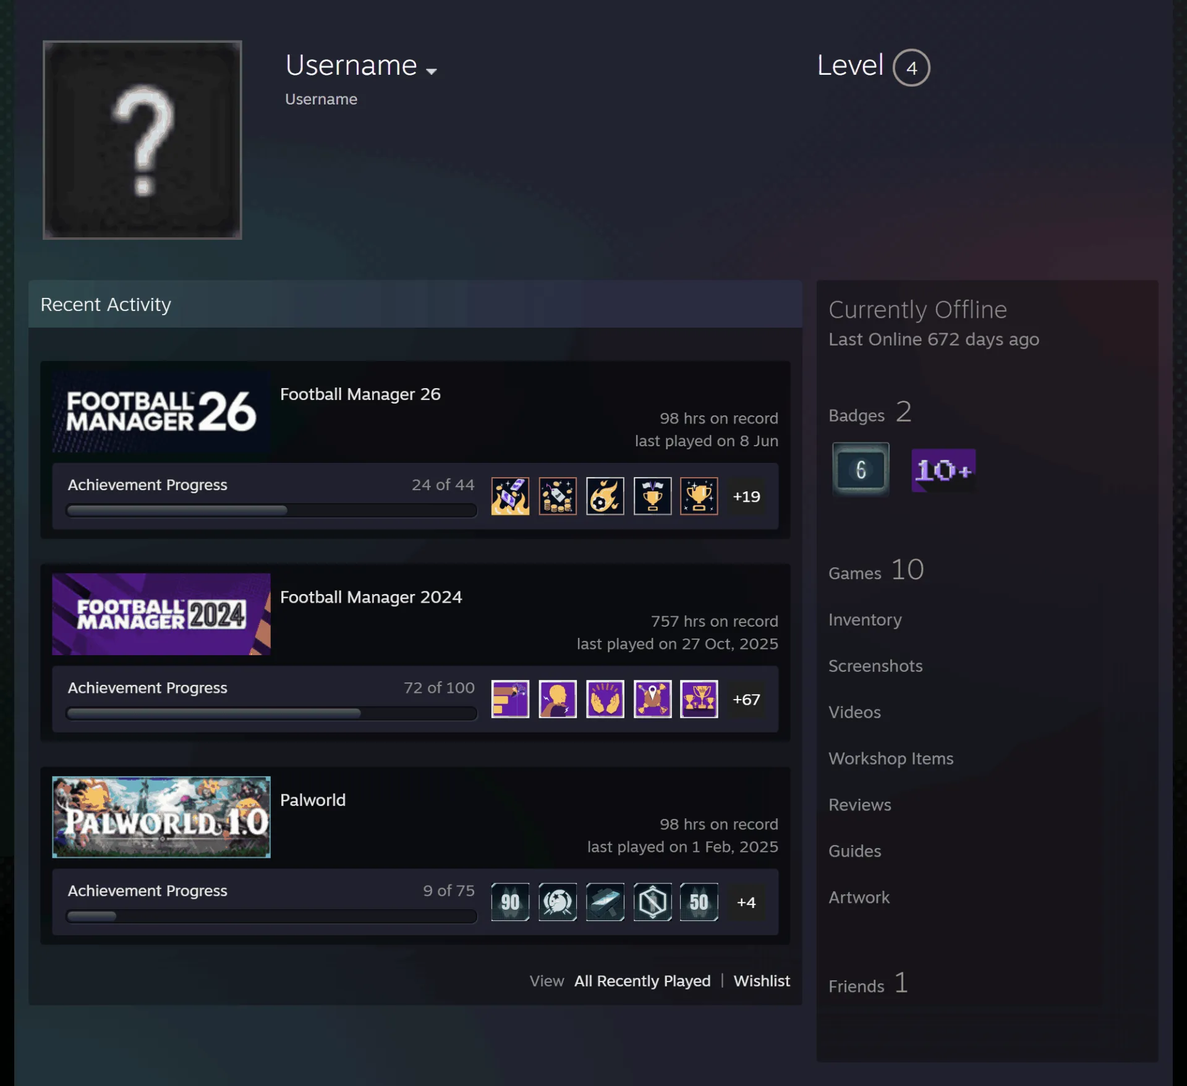Click the bald head profile achievement icon
Screen dimensions: 1187x1086
pyautogui.click(x=558, y=698)
